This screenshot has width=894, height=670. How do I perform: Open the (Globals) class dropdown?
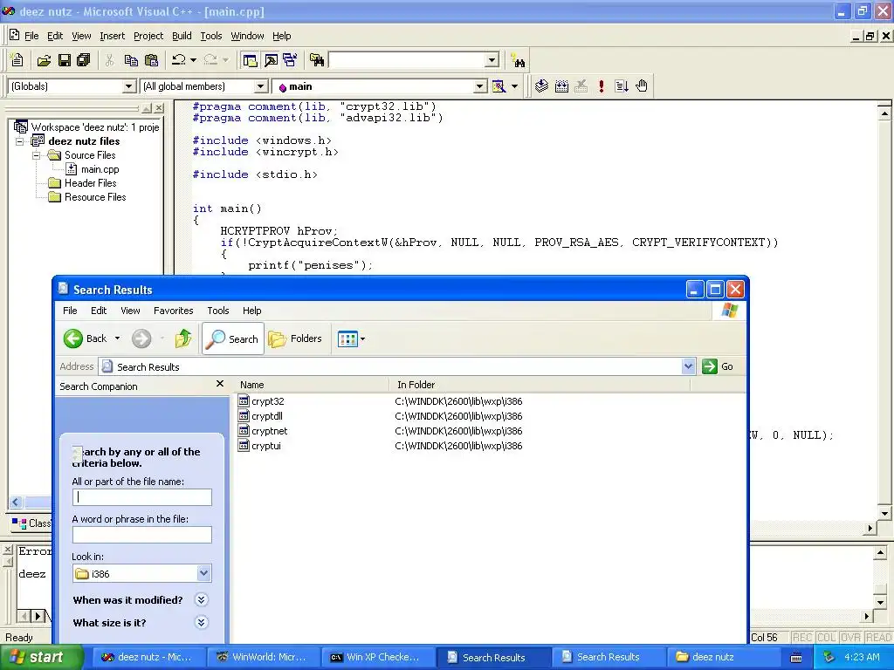click(129, 86)
